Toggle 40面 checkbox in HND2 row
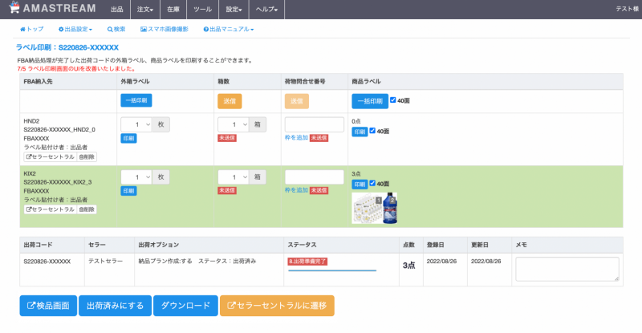This screenshot has height=333, width=642. pyautogui.click(x=372, y=131)
